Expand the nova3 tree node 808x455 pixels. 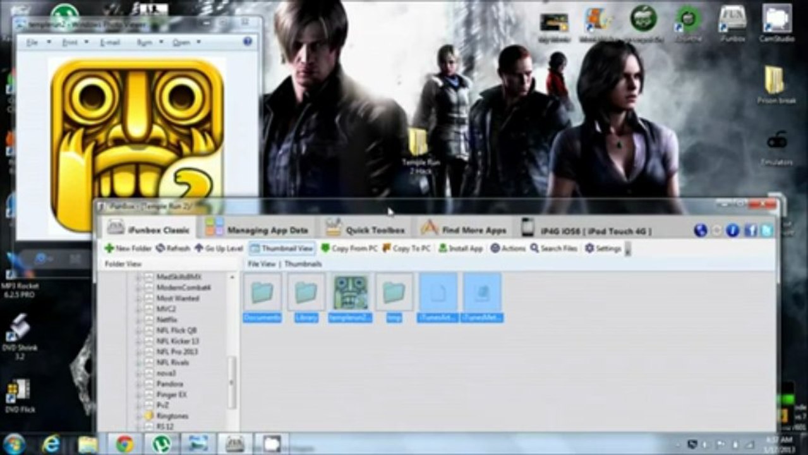point(138,373)
